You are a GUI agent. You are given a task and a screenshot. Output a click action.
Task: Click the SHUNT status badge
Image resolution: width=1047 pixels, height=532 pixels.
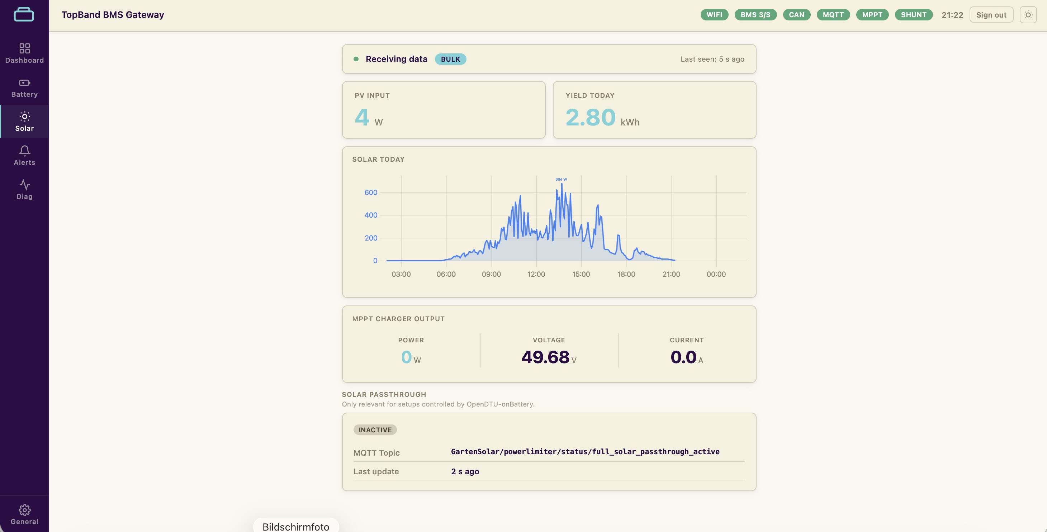coord(913,15)
